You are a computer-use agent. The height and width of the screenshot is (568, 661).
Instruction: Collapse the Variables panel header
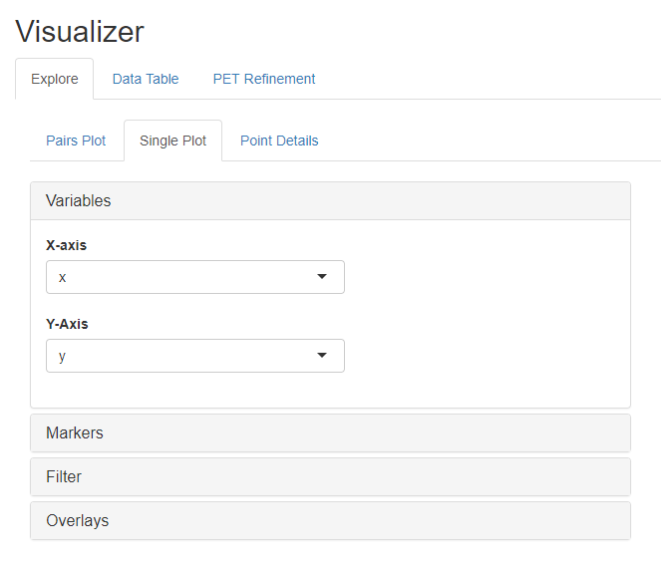click(331, 201)
